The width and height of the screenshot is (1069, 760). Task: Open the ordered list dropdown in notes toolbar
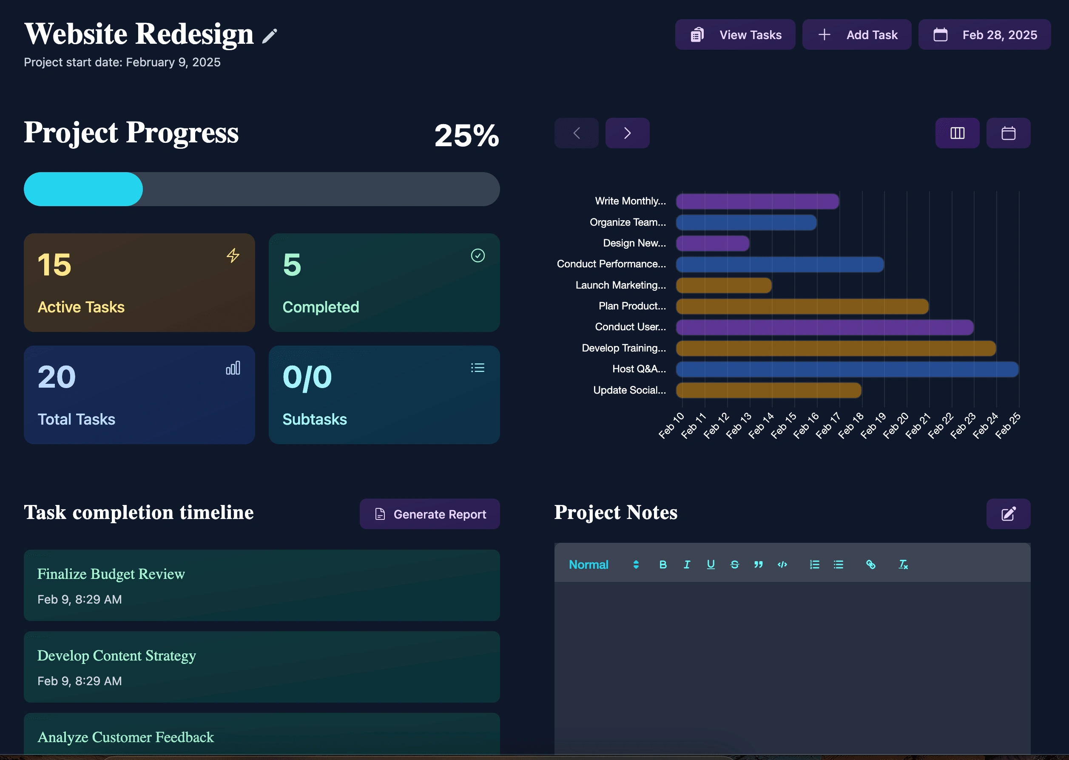pyautogui.click(x=814, y=564)
